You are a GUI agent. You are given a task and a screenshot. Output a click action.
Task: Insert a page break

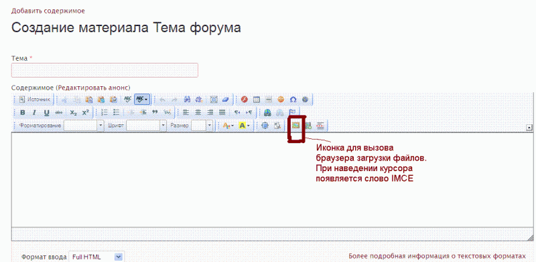320,126
